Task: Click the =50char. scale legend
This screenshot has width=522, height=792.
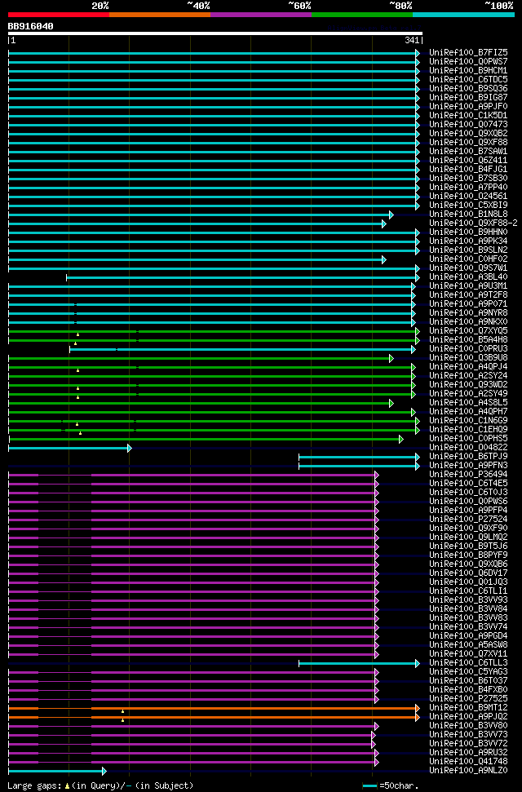Action: pos(391,786)
